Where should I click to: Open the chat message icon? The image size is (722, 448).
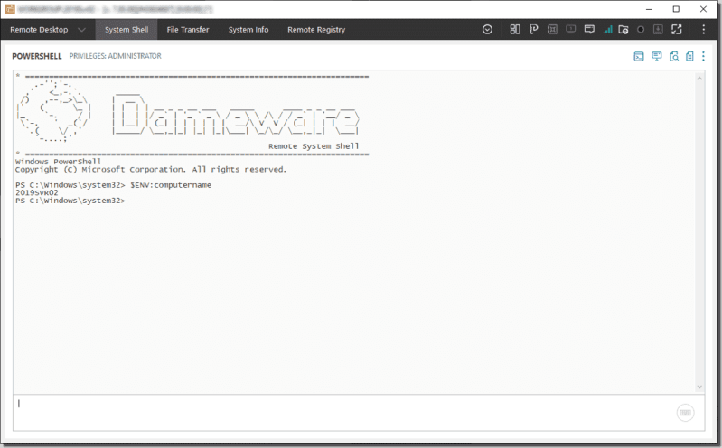coord(589,30)
